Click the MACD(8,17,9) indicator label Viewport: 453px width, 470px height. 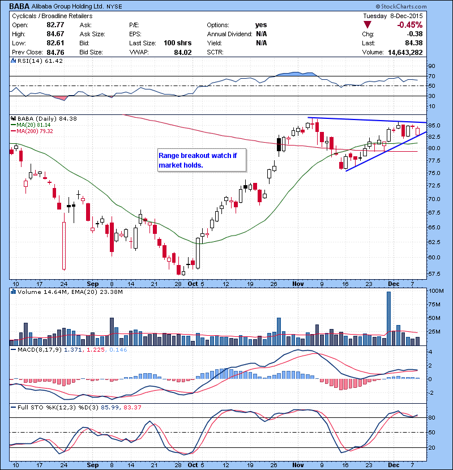click(x=40, y=350)
